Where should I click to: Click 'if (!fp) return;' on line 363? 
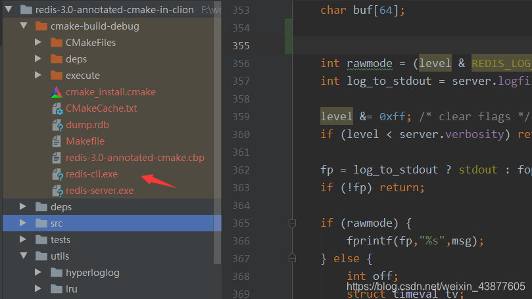(372, 187)
